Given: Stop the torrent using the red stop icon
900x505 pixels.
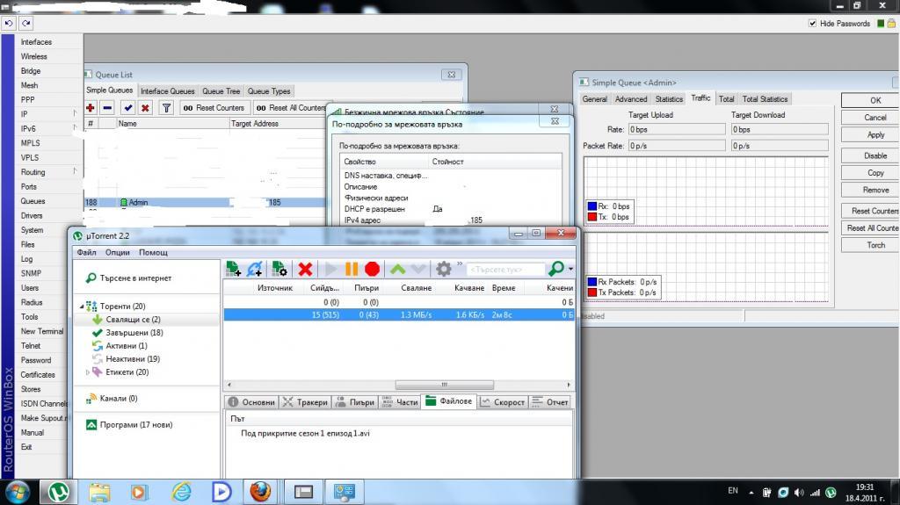Looking at the screenshot, I should 372,269.
